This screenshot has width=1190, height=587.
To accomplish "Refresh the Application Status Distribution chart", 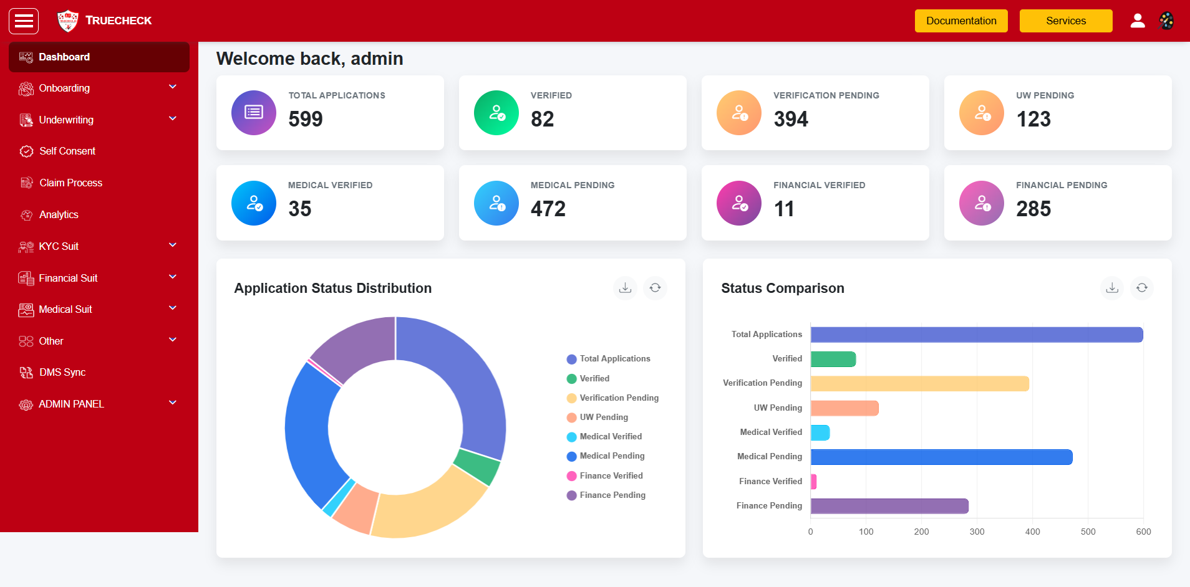I will [x=655, y=288].
